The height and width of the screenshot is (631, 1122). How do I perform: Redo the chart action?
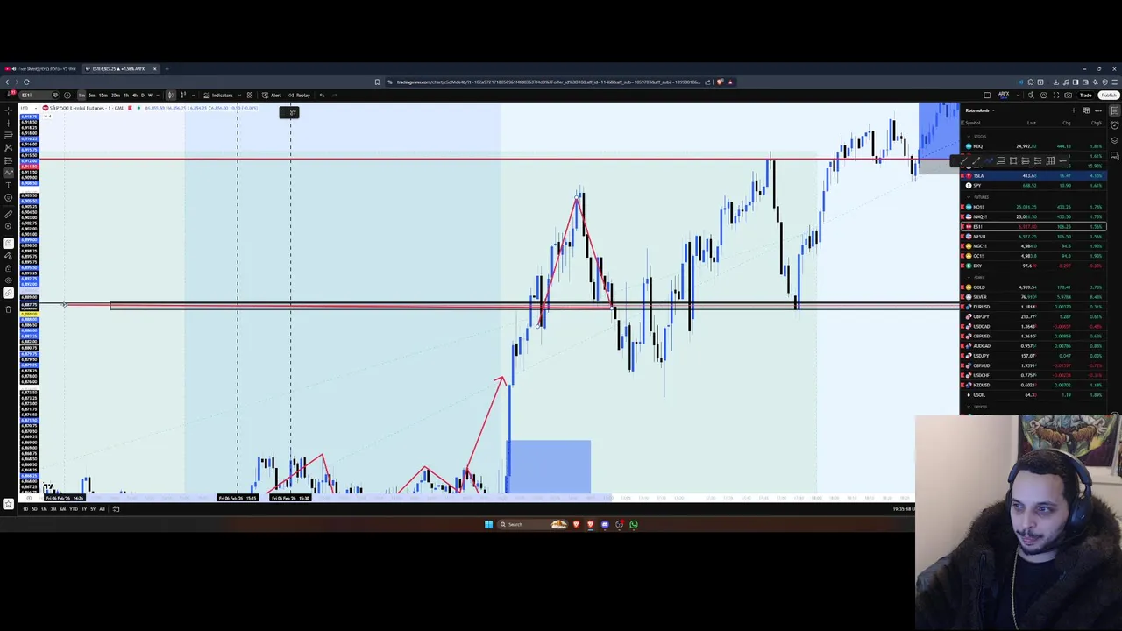[334, 96]
